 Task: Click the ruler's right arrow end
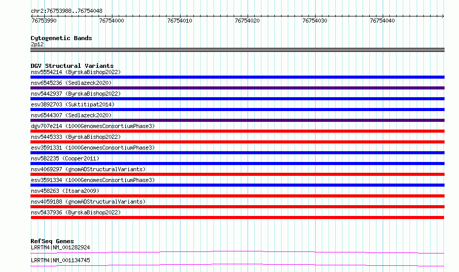pos(443,16)
